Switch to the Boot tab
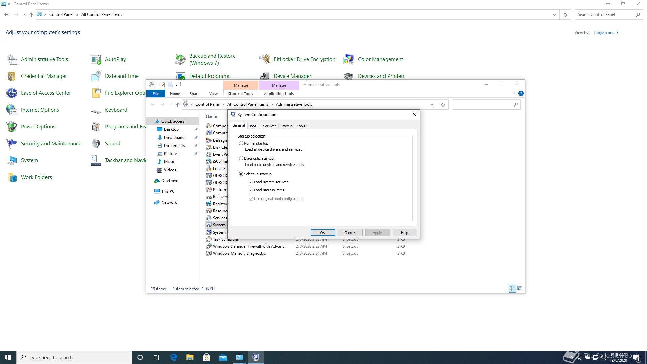This screenshot has height=364, width=647. (x=252, y=126)
